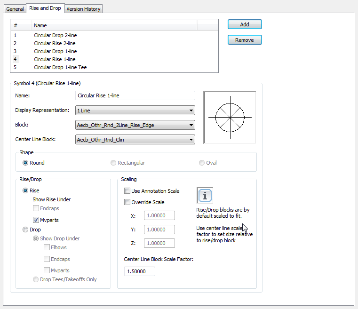Open the Block dropdown
This screenshot has width=358, height=309.
(135, 125)
